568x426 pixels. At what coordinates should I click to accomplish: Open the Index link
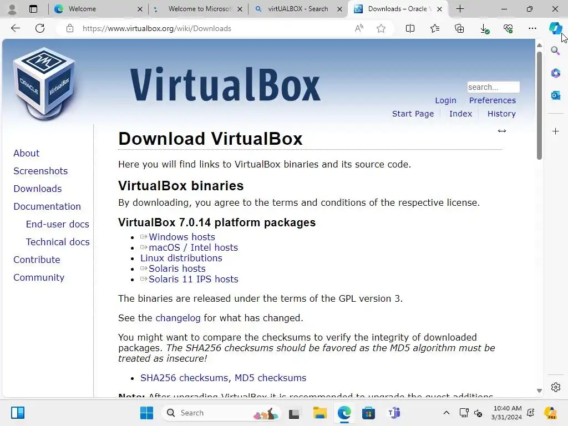[460, 114]
